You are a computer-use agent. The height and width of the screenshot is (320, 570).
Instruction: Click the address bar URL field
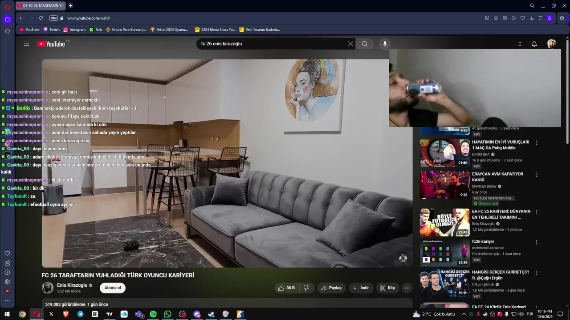pyautogui.click(x=267, y=18)
